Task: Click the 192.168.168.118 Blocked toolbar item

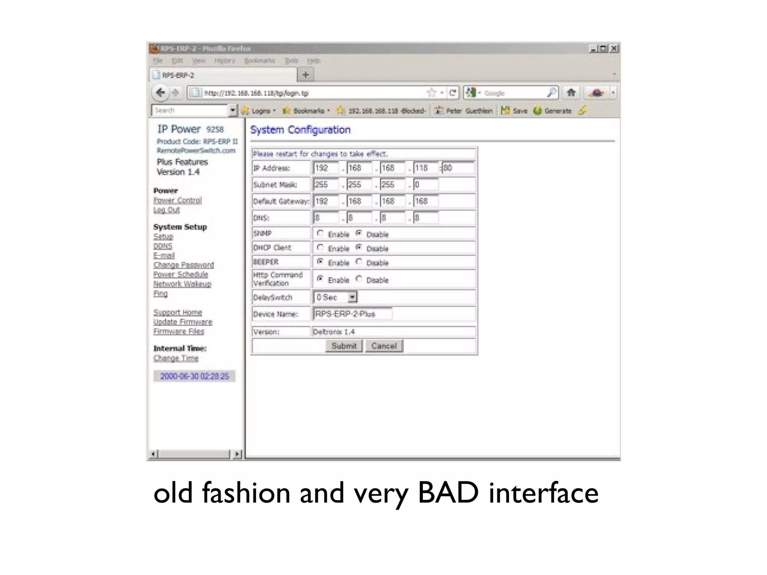Action: coord(382,110)
